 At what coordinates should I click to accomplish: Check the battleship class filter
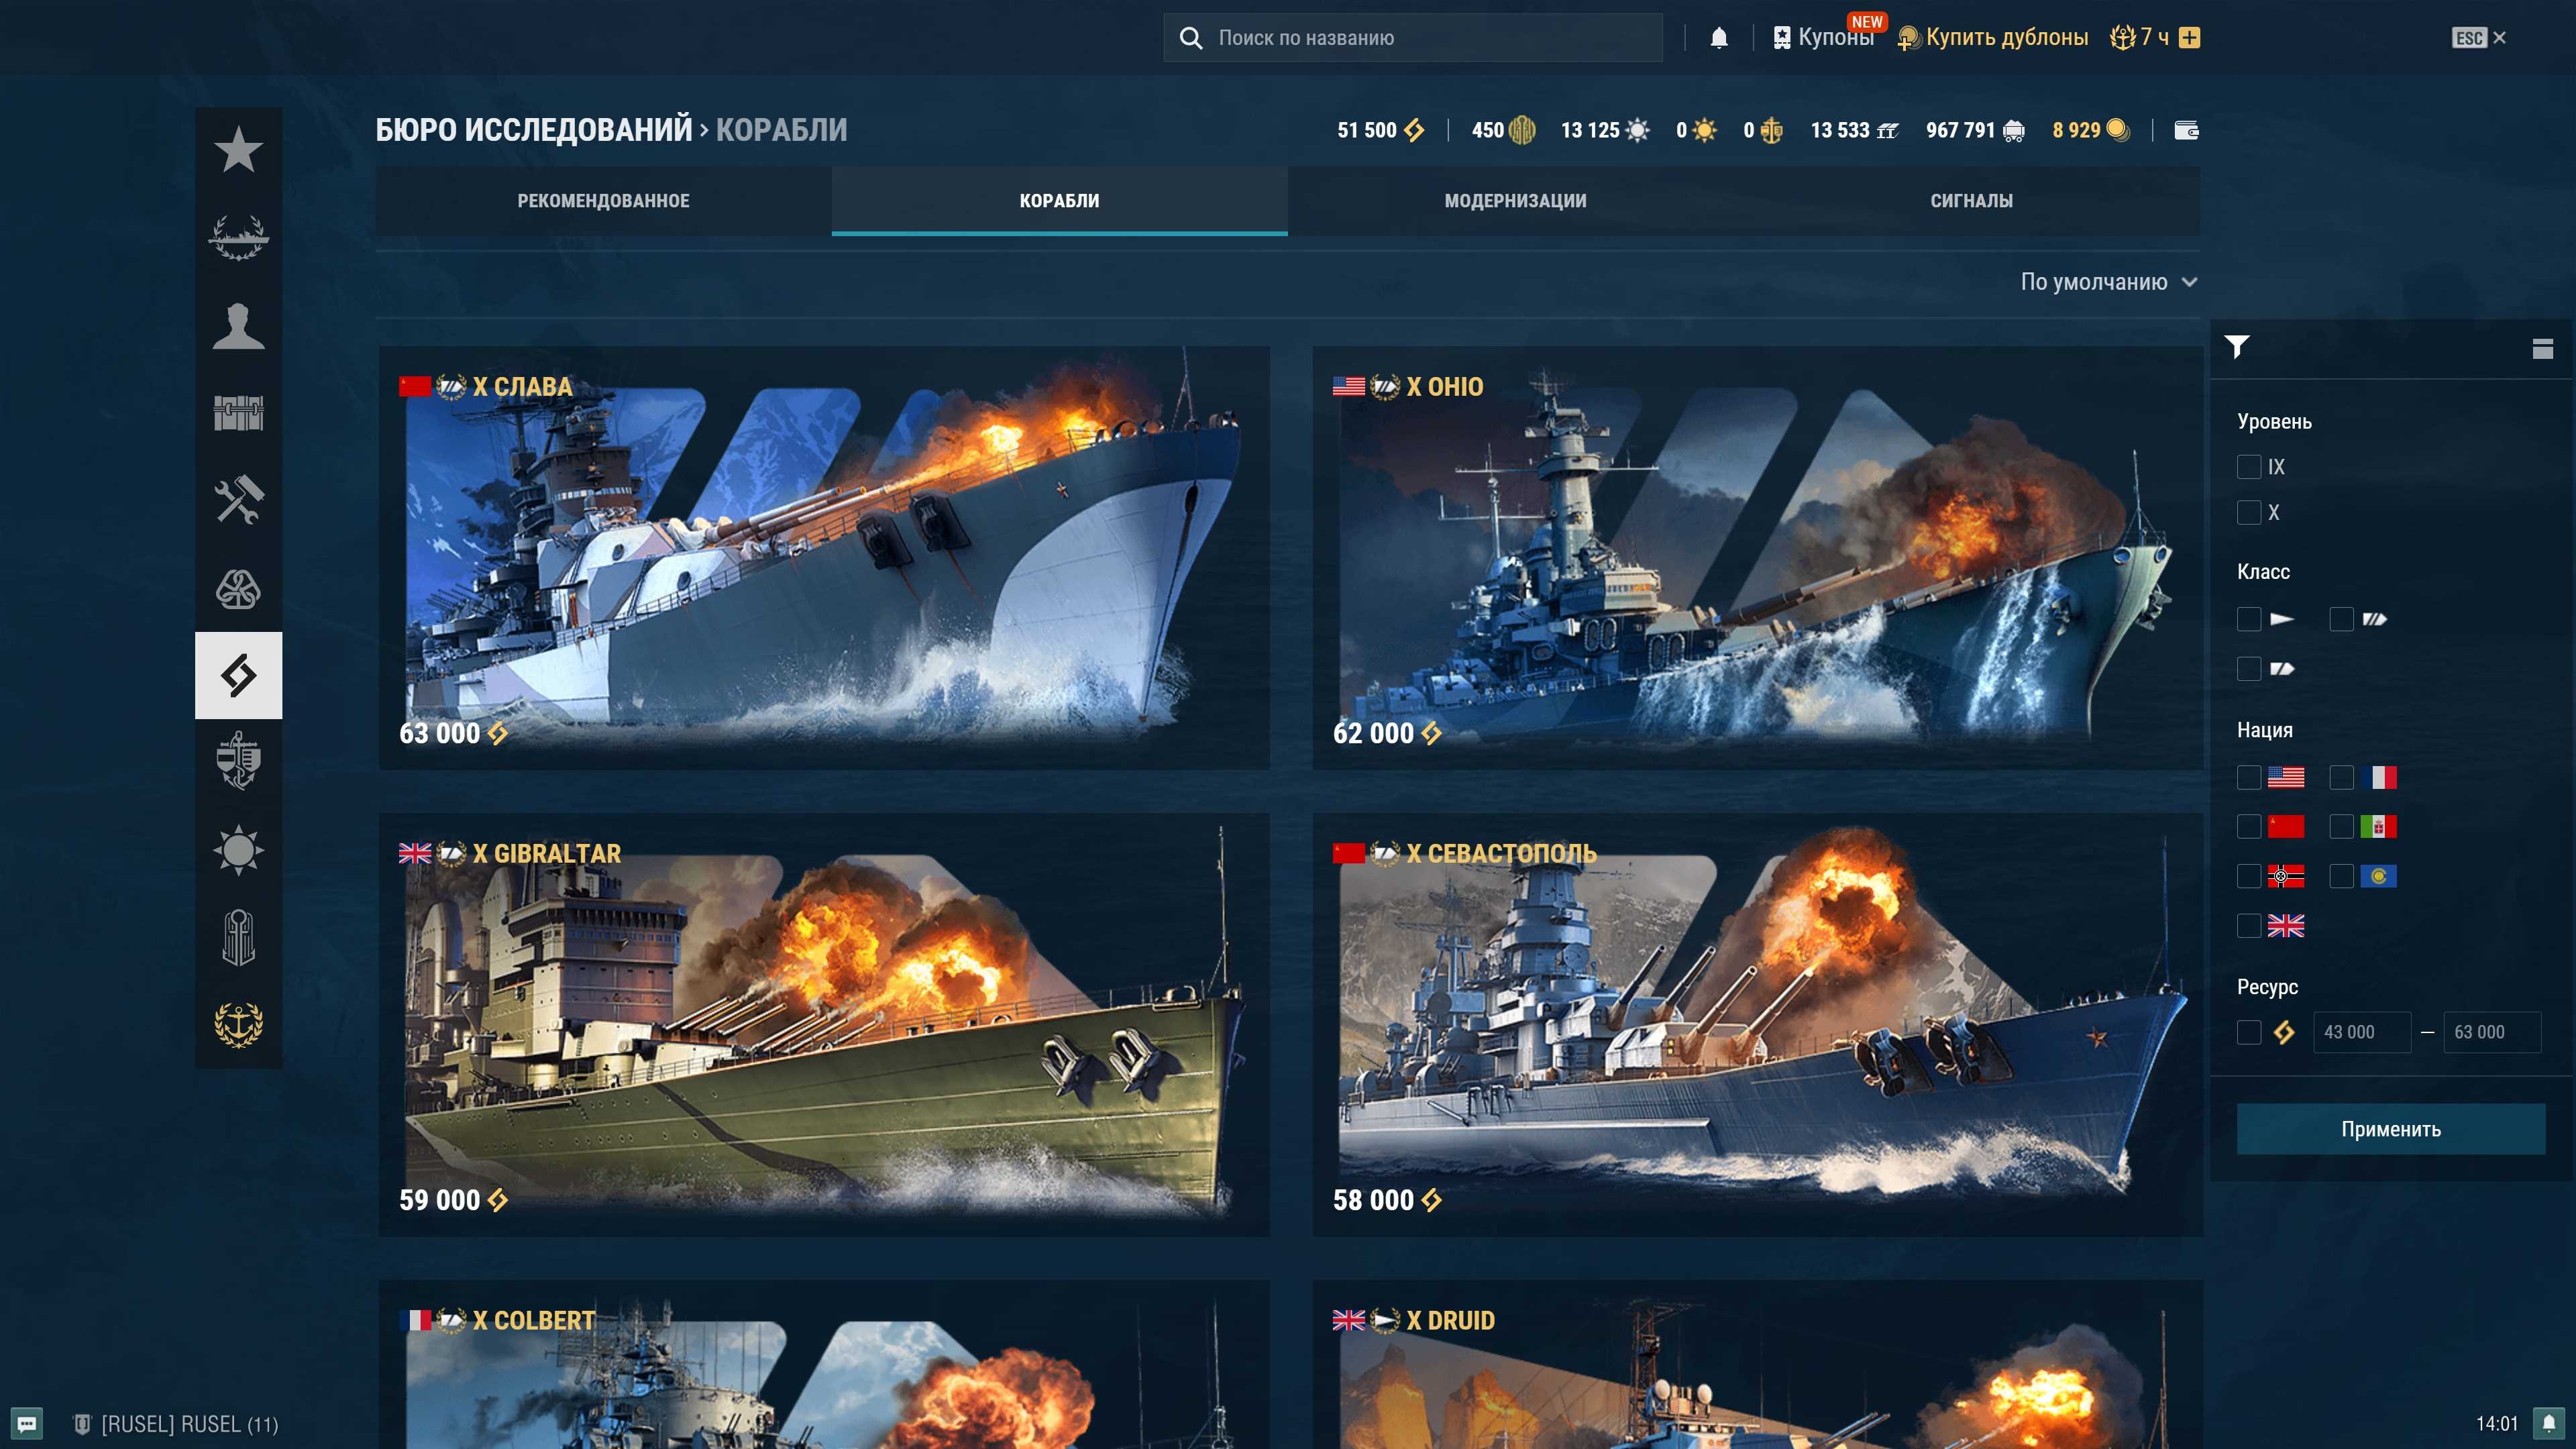click(2341, 620)
